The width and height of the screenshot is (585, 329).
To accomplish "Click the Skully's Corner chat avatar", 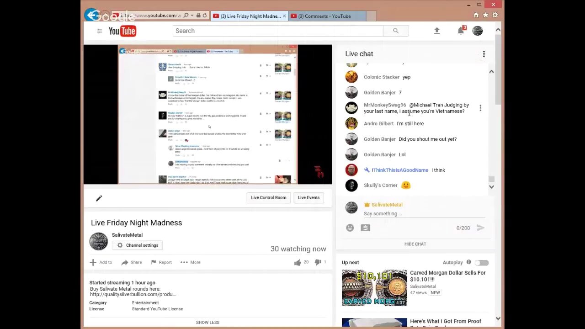I will pyautogui.click(x=351, y=185).
